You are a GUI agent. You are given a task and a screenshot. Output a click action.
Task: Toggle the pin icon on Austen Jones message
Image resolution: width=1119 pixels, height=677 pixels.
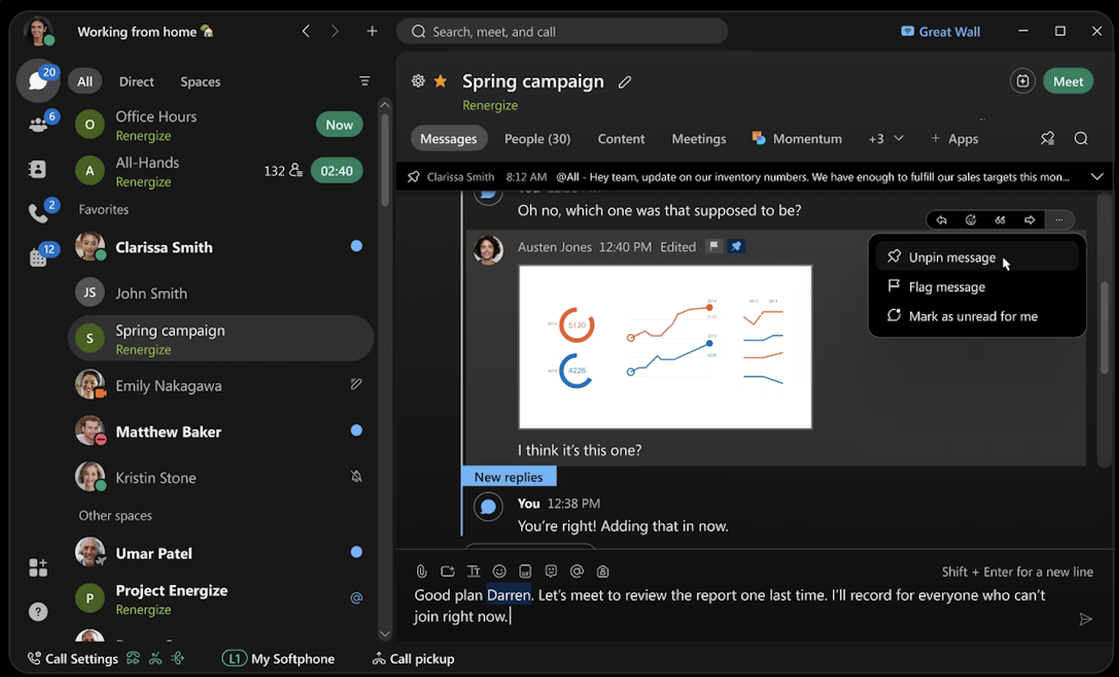(x=736, y=246)
